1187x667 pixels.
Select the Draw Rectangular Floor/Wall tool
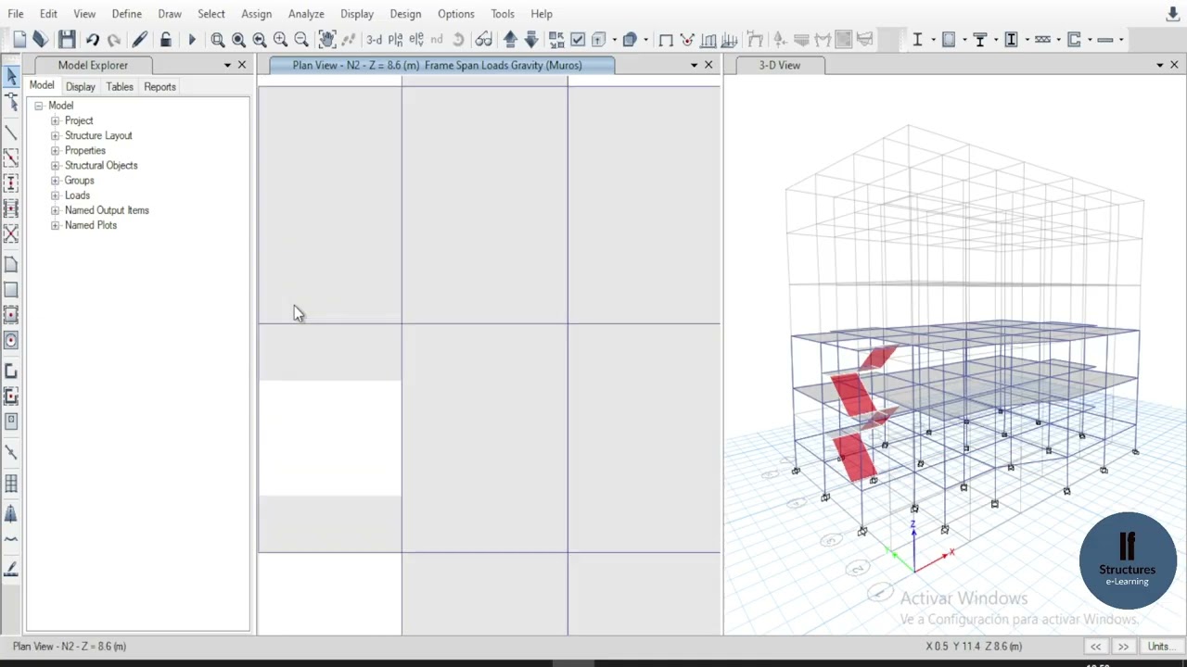pos(11,290)
